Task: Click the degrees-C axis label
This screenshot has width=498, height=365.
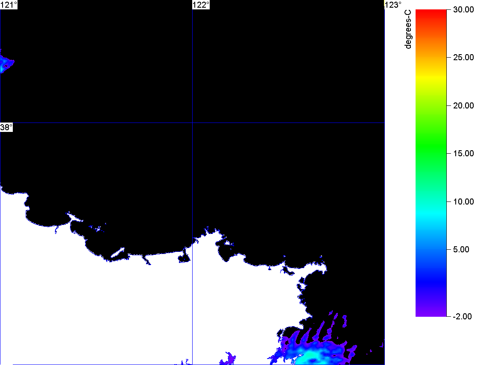Action: (x=408, y=29)
